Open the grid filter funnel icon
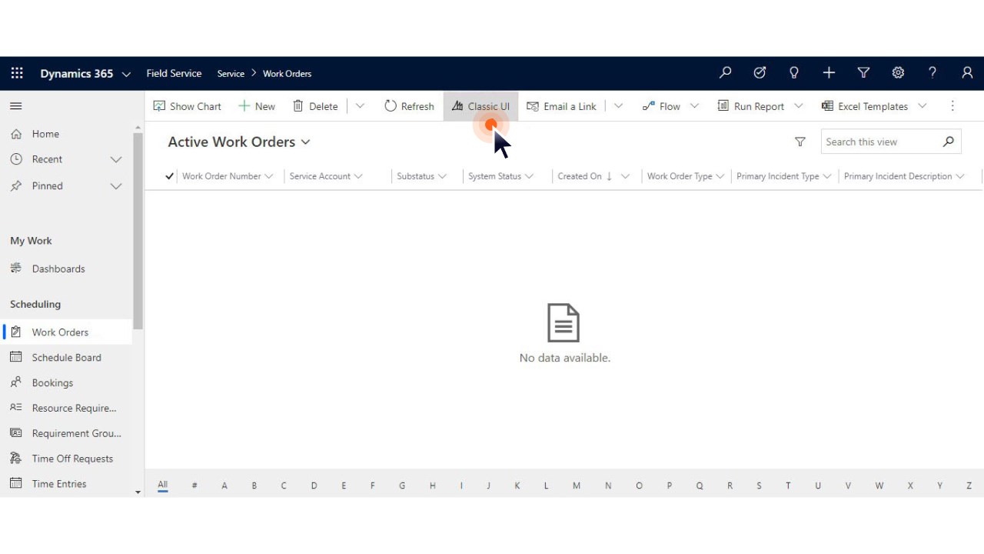The width and height of the screenshot is (984, 554). click(800, 142)
